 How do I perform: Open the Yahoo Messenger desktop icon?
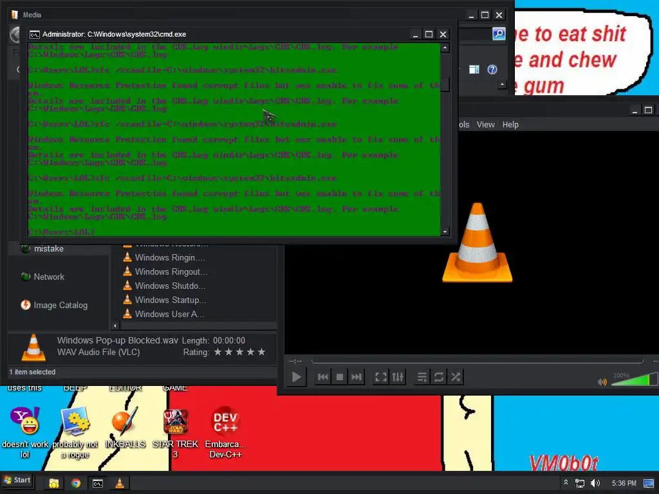click(x=25, y=433)
